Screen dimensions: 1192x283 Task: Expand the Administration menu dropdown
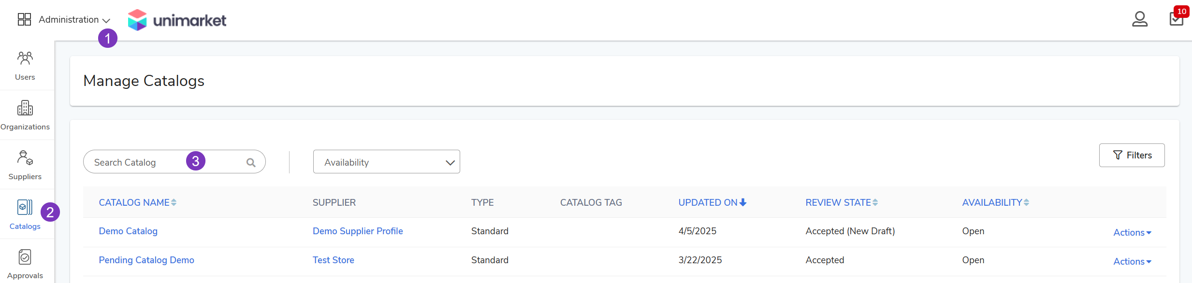74,20
